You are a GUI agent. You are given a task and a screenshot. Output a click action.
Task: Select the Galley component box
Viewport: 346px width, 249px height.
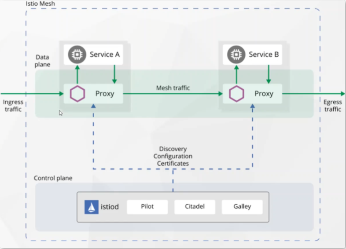(x=242, y=207)
